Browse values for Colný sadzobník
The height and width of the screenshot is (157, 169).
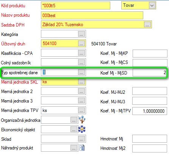point(81,62)
